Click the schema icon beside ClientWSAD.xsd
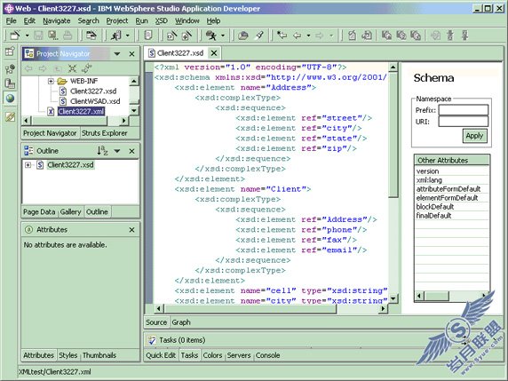 click(63, 101)
